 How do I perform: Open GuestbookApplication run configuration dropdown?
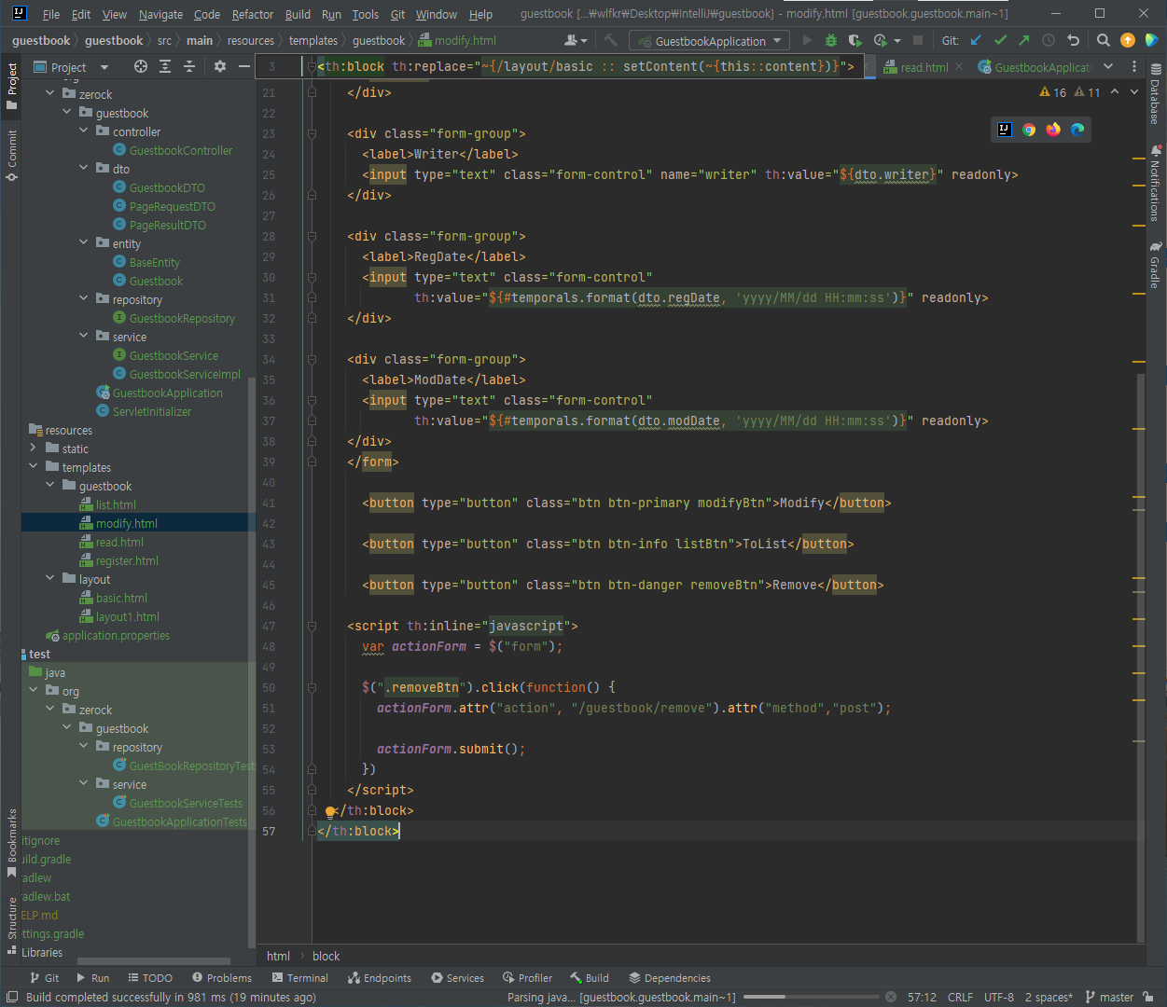pyautogui.click(x=710, y=40)
